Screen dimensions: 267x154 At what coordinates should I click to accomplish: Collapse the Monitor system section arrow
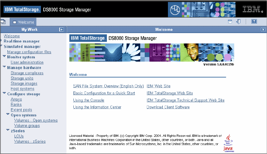click(x=5, y=56)
